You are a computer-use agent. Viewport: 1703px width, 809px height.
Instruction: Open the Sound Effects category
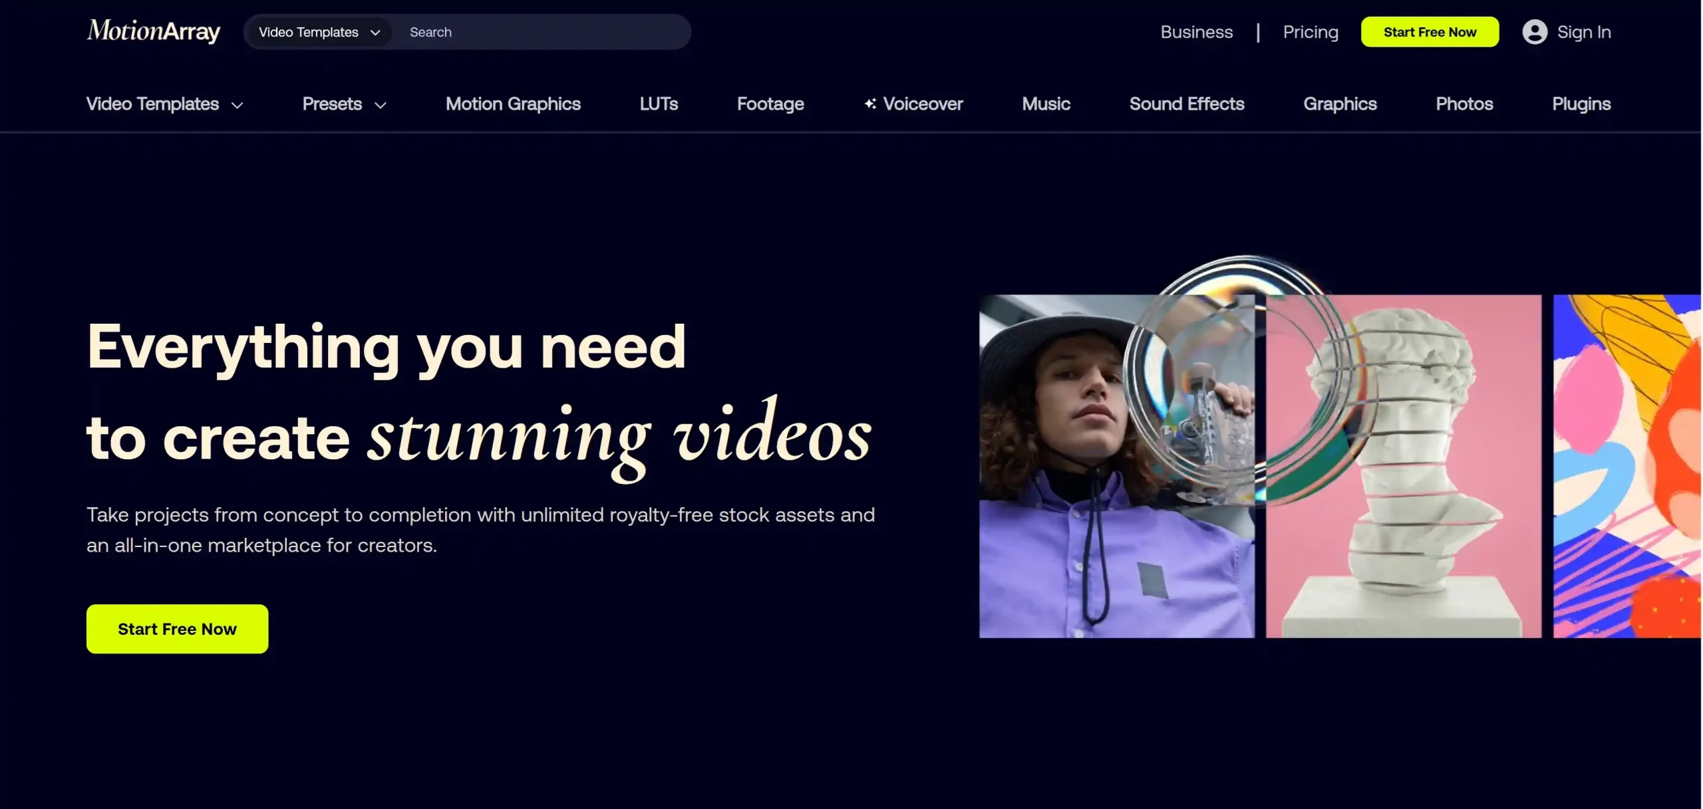[x=1186, y=104]
